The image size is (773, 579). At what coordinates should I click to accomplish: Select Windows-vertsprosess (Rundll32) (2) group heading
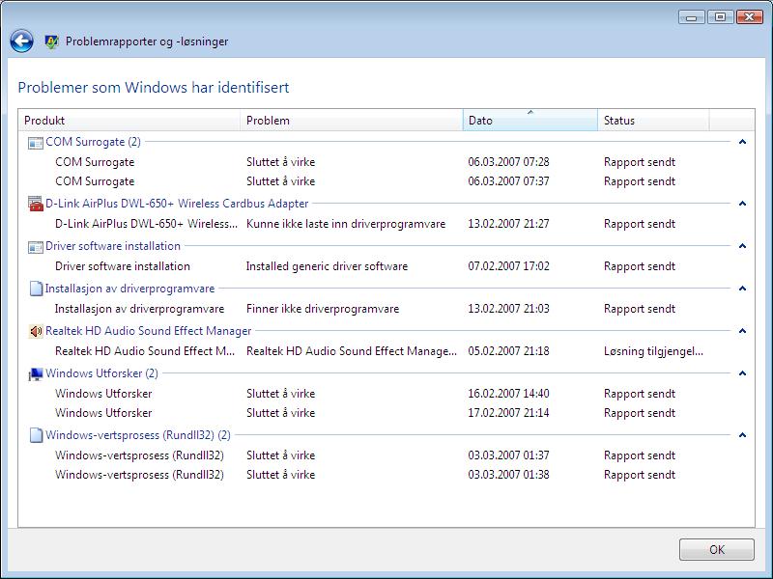point(138,435)
